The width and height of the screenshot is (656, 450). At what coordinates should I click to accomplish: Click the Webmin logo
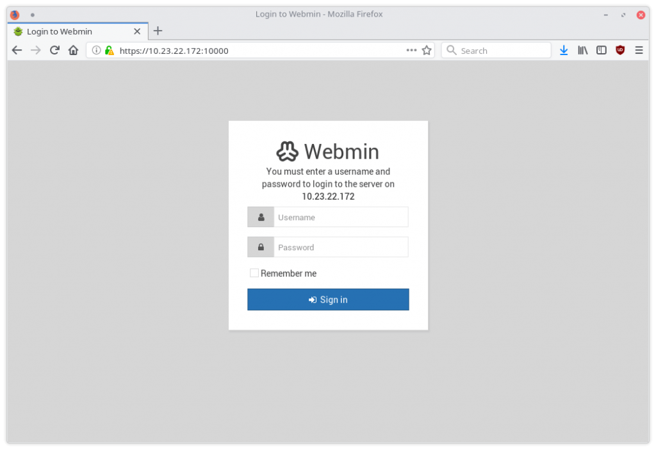pyautogui.click(x=327, y=152)
